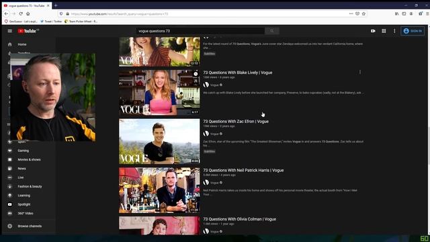Image resolution: width=430 pixels, height=242 pixels.
Task: Click the Gaming sidebar icon
Action: click(10, 151)
